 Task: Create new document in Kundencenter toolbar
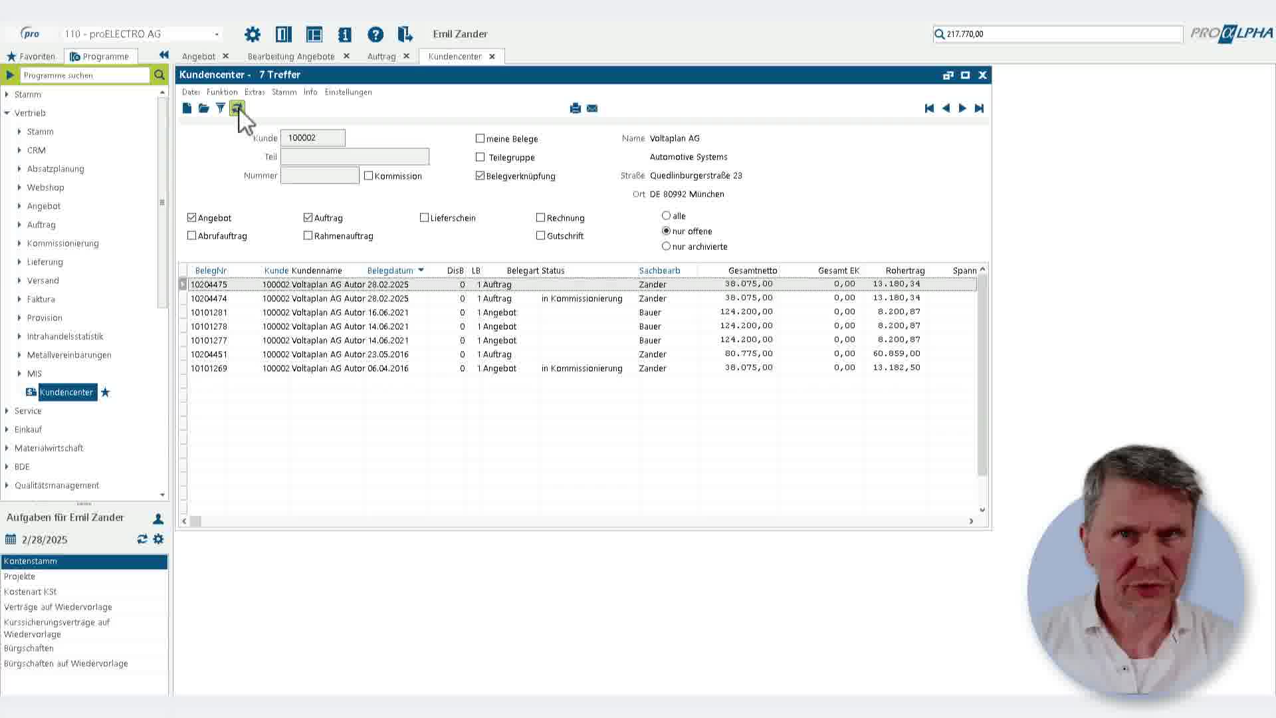[x=187, y=108]
